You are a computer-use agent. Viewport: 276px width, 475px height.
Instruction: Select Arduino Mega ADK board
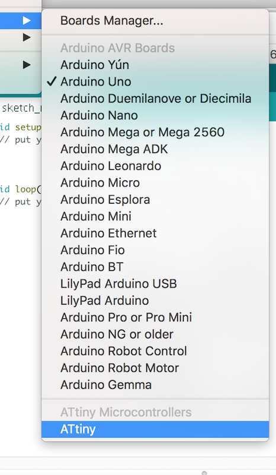pyautogui.click(x=155, y=149)
